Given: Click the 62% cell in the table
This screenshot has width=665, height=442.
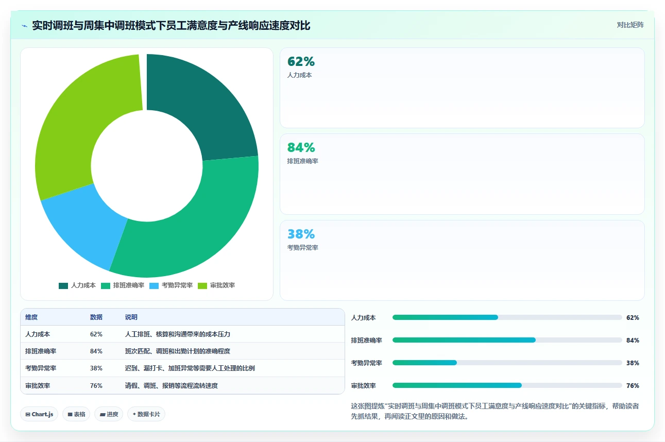Looking at the screenshot, I should click(x=96, y=334).
